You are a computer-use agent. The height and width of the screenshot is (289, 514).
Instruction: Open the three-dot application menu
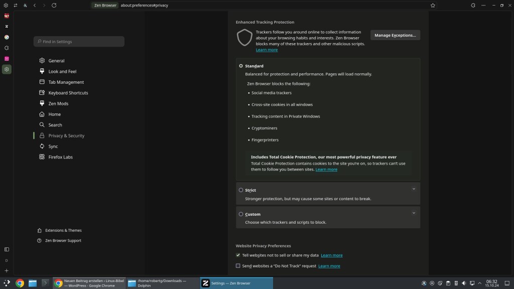coord(483,5)
